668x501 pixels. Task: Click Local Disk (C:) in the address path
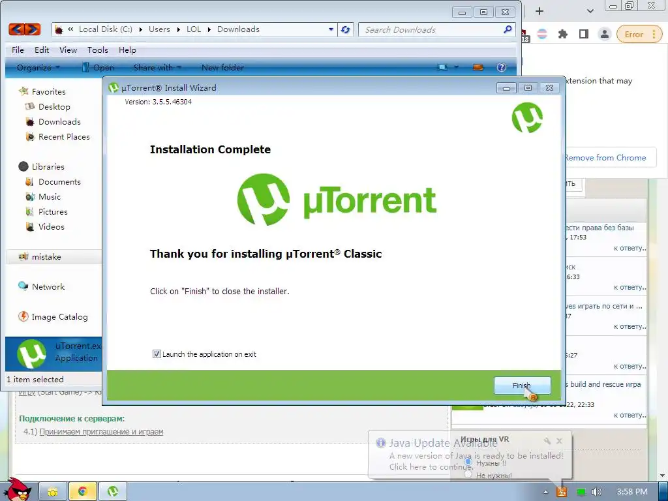tap(105, 29)
